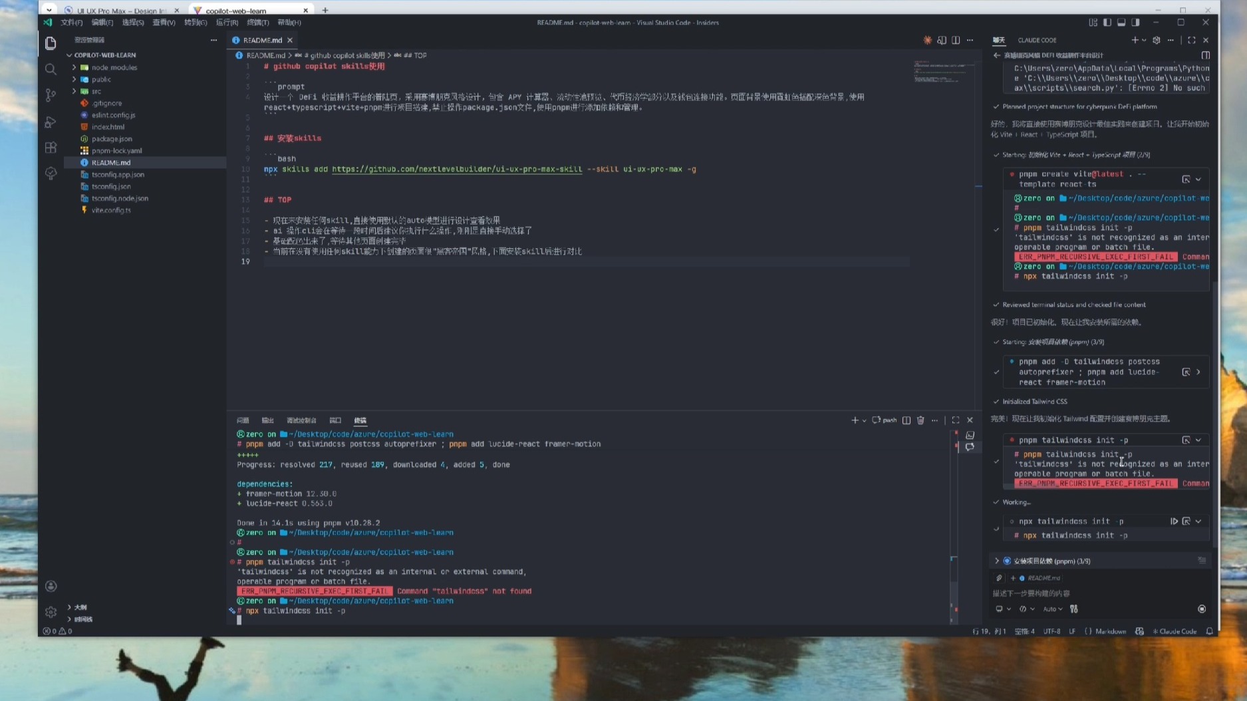
Task: Click the Markdown language mode in status bar
Action: click(1111, 631)
